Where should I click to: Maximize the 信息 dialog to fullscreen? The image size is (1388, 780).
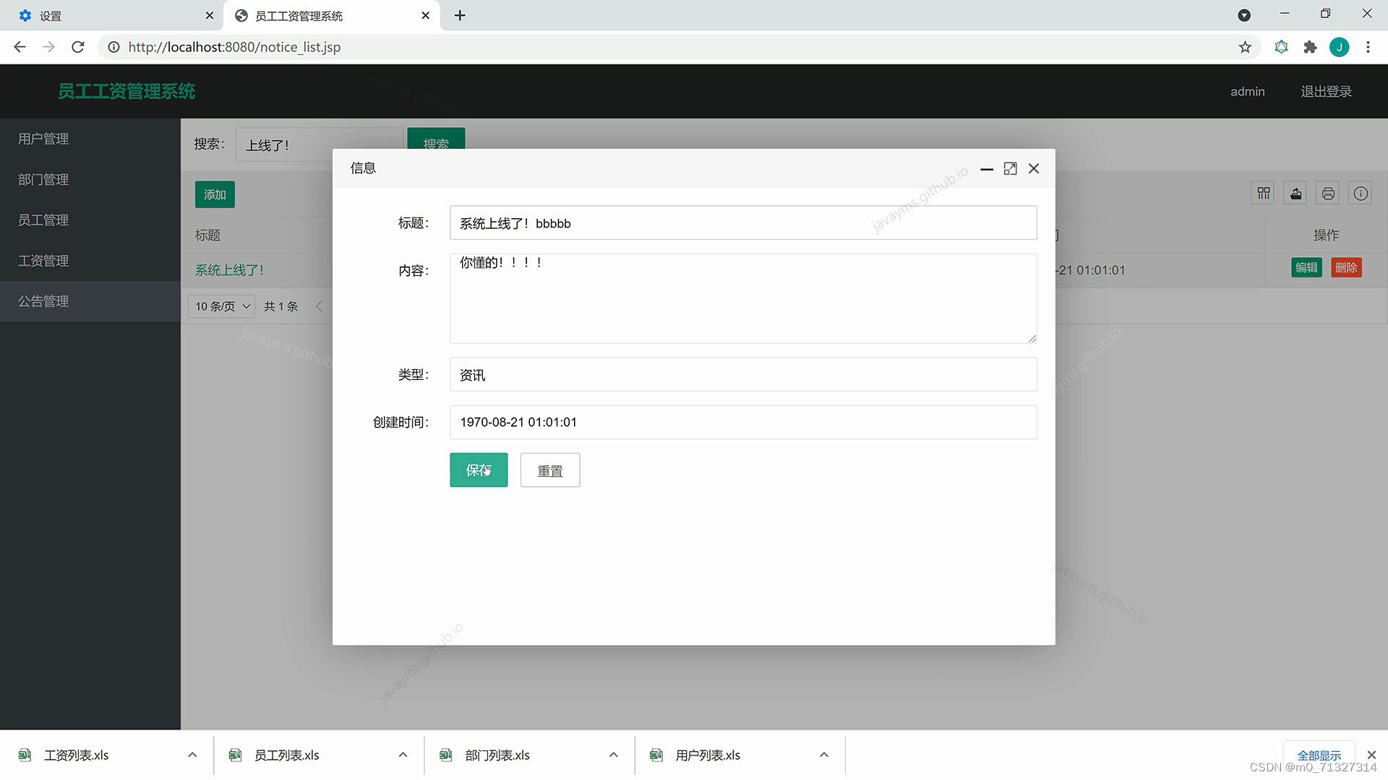tap(1010, 168)
